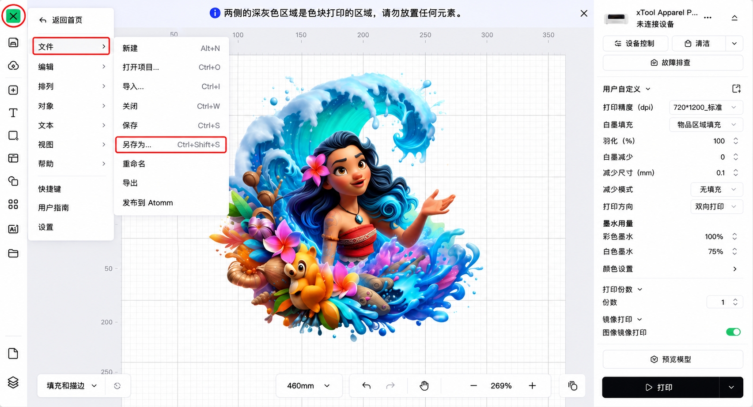Screen dimensions: 753x407
Task: Click the undo arrow
Action: pos(366,386)
